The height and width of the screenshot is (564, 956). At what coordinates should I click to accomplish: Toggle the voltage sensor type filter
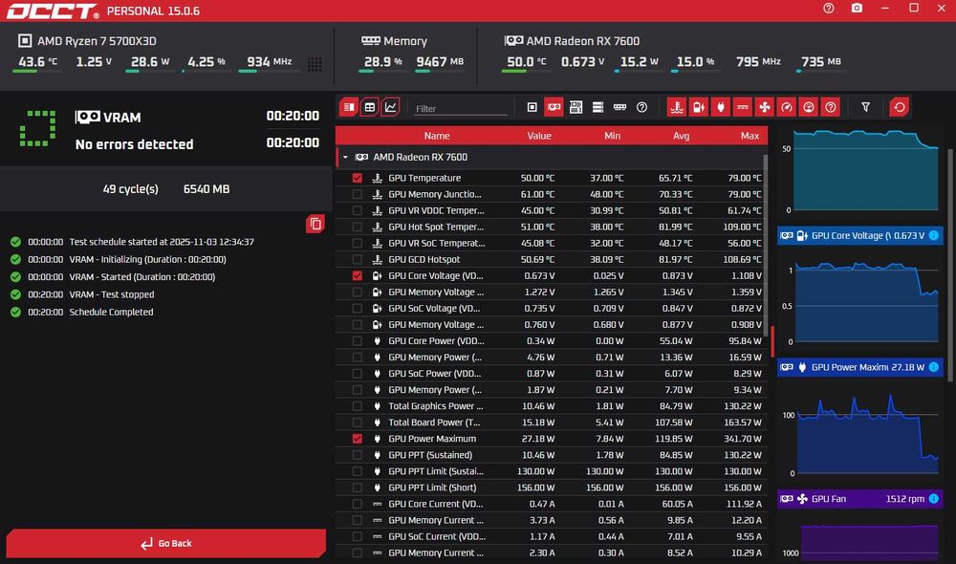click(x=699, y=107)
